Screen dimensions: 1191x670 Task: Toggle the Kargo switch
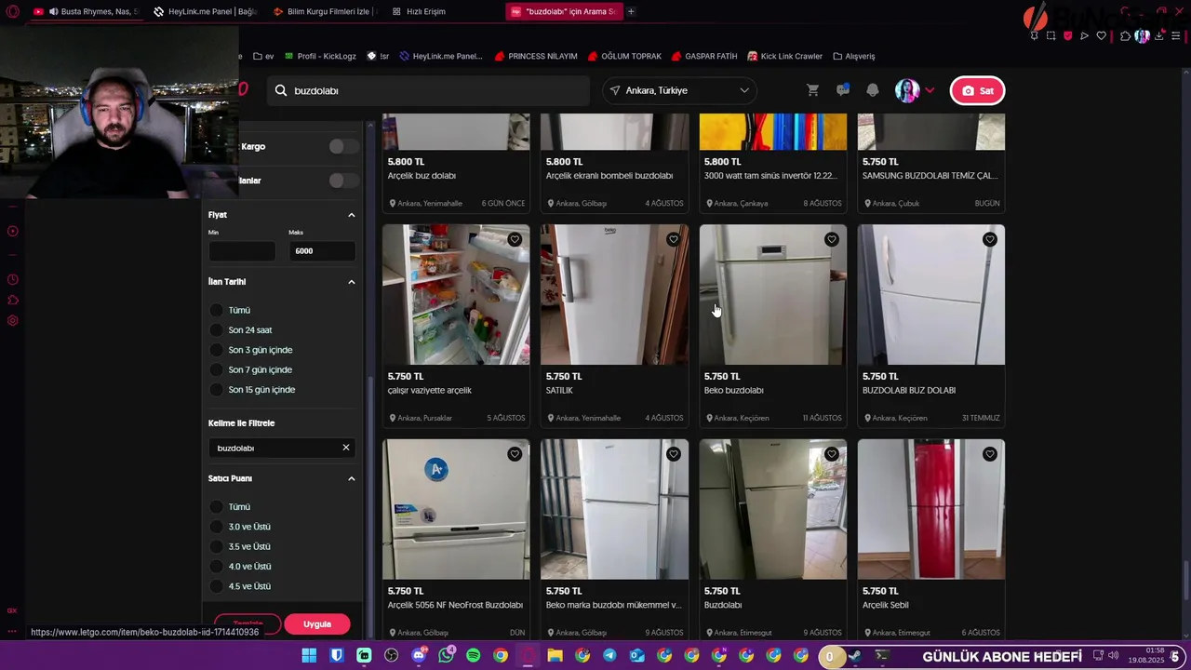pyautogui.click(x=343, y=146)
